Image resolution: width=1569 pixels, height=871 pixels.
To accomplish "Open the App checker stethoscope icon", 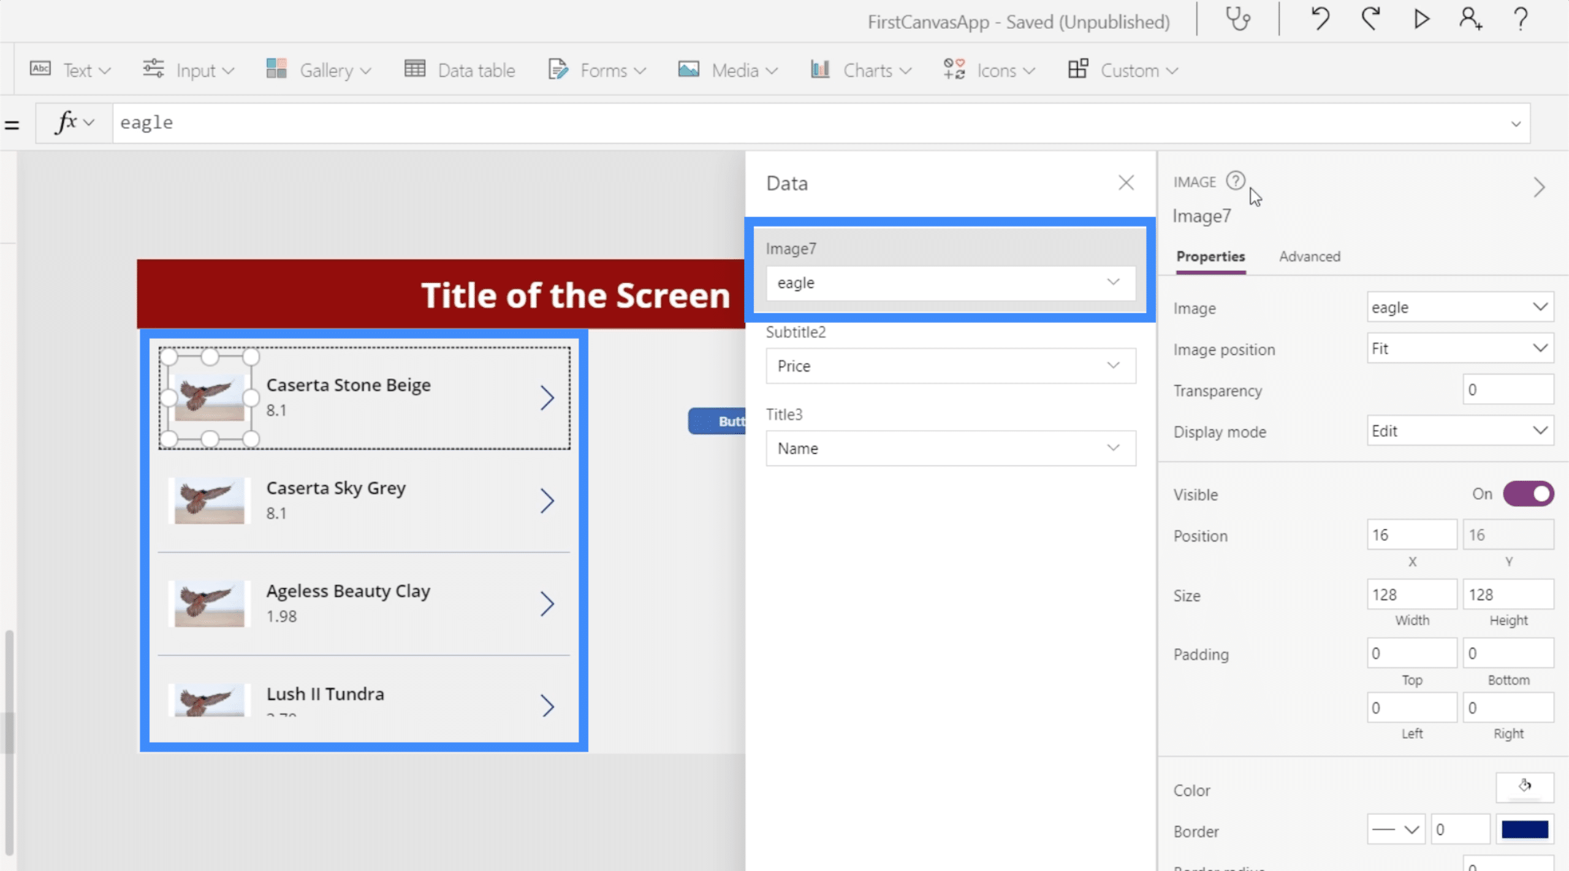I will pos(1238,19).
